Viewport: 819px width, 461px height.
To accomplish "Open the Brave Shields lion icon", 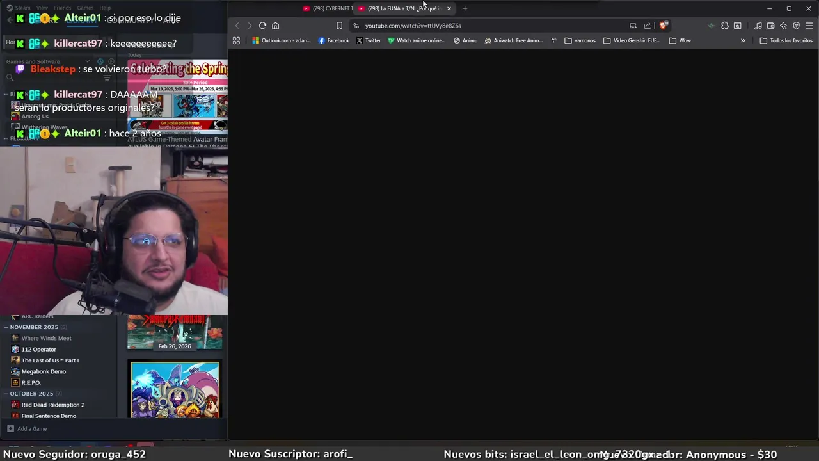I will coord(664,26).
